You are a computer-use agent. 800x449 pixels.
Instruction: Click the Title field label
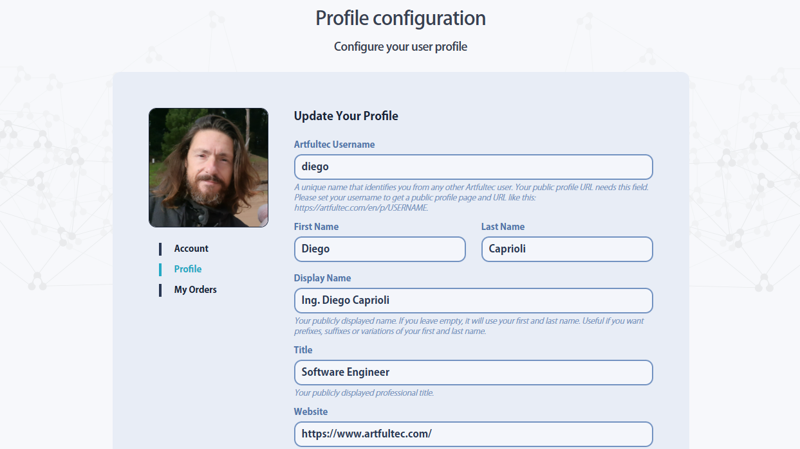303,350
